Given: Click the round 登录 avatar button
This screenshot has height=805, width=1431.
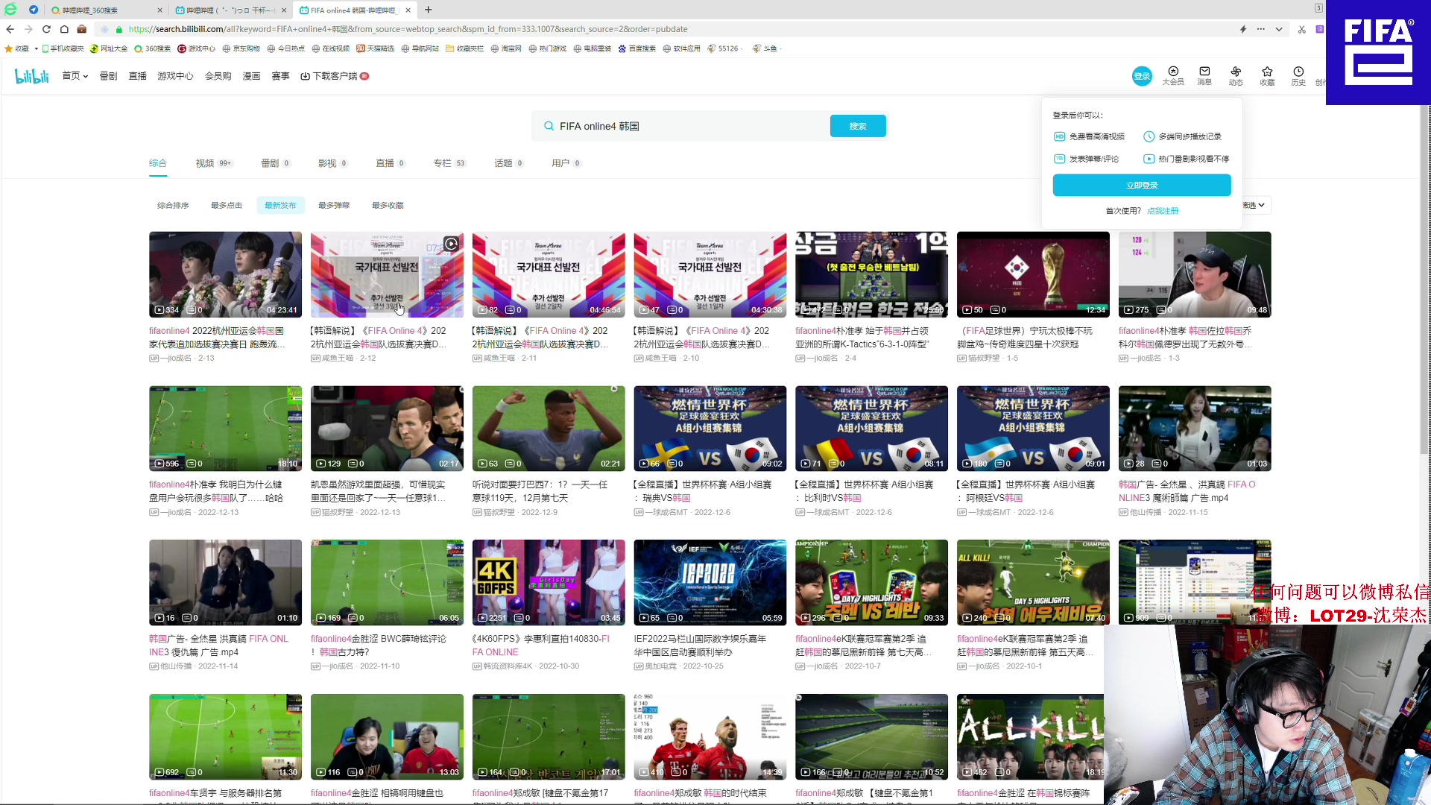Looking at the screenshot, I should 1142,76.
